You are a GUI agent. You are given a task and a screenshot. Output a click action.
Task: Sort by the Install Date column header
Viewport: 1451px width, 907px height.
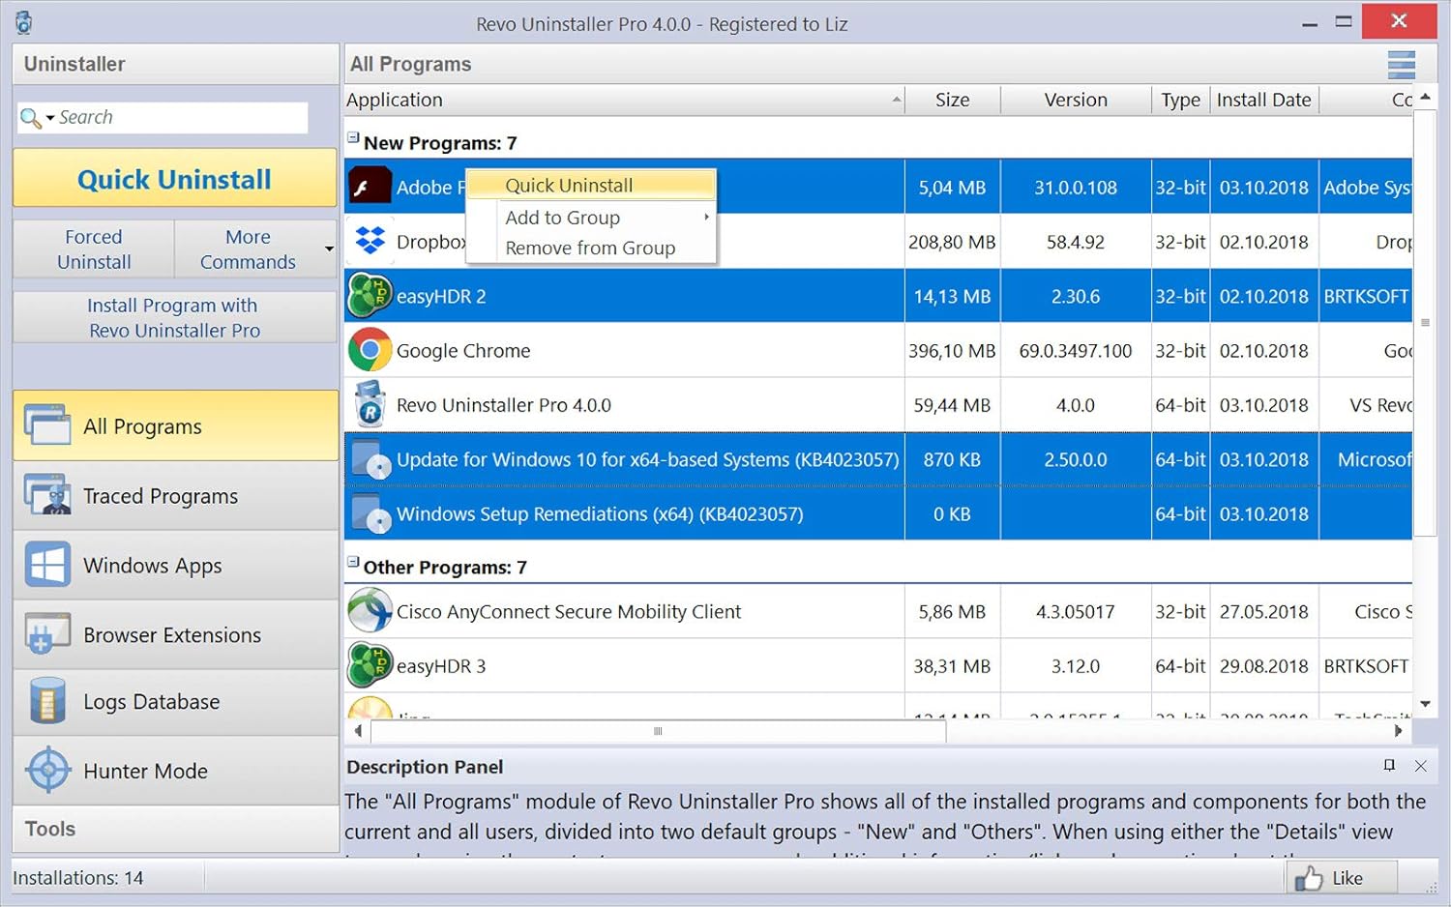click(x=1264, y=100)
